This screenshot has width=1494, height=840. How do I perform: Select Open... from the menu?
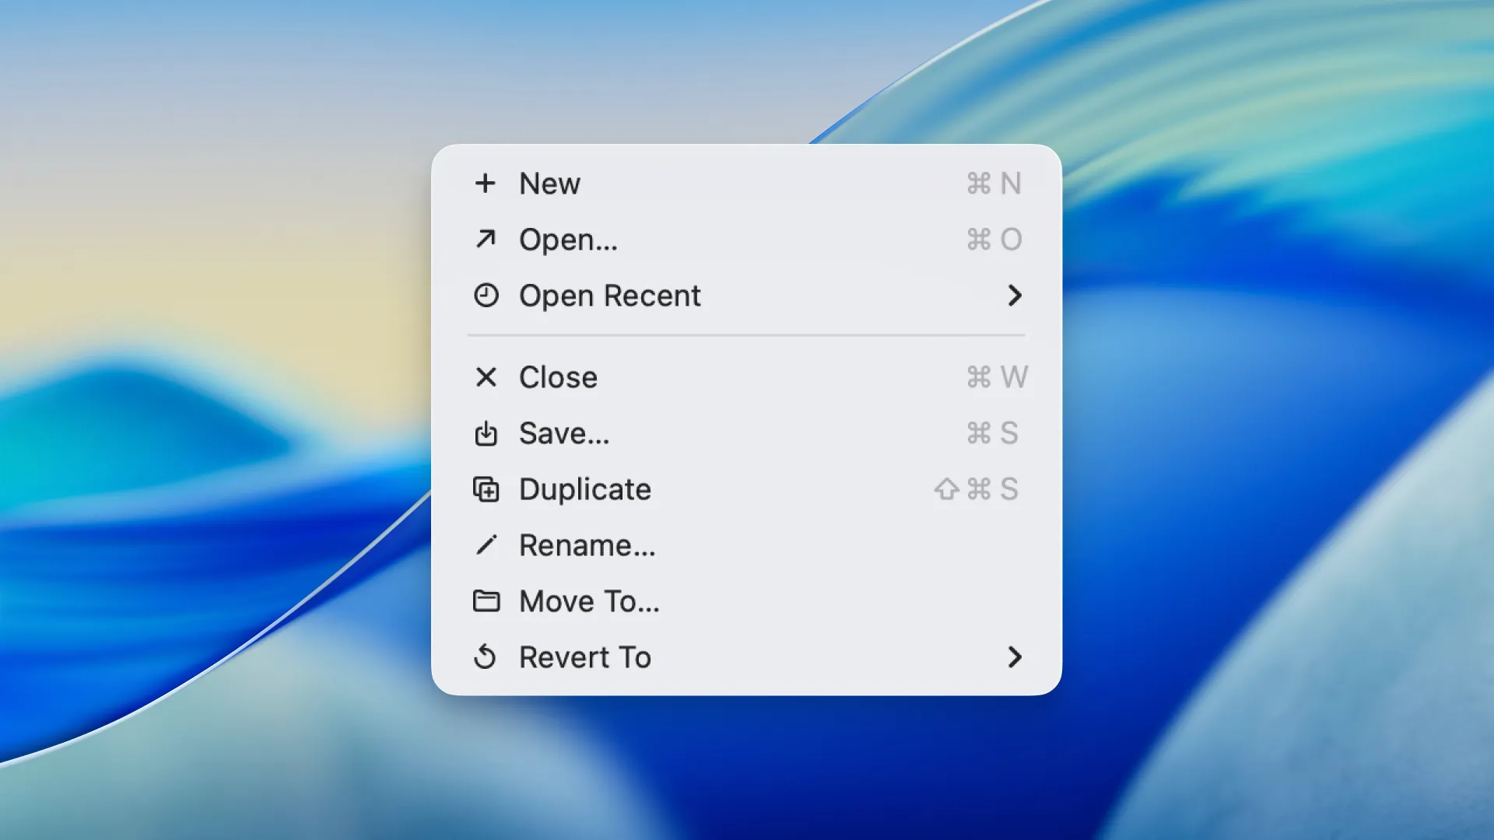[x=568, y=240]
